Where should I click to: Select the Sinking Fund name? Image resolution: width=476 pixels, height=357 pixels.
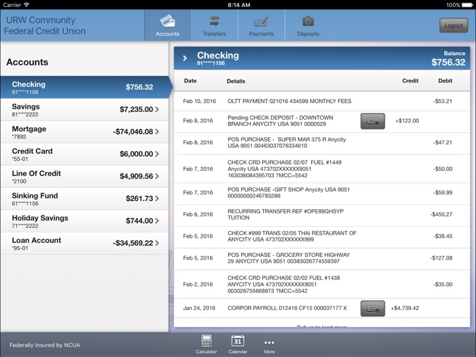pos(35,196)
